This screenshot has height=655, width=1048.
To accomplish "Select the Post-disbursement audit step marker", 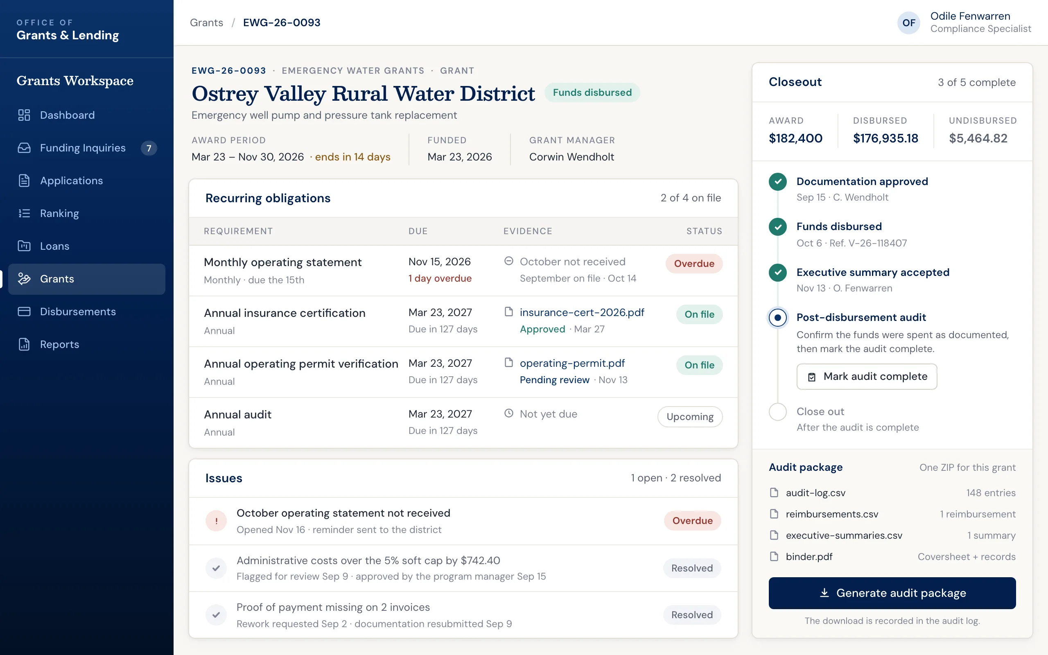I will [778, 318].
